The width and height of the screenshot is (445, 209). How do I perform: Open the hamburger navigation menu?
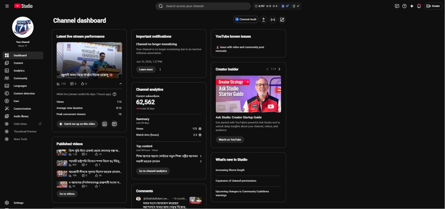click(7, 6)
